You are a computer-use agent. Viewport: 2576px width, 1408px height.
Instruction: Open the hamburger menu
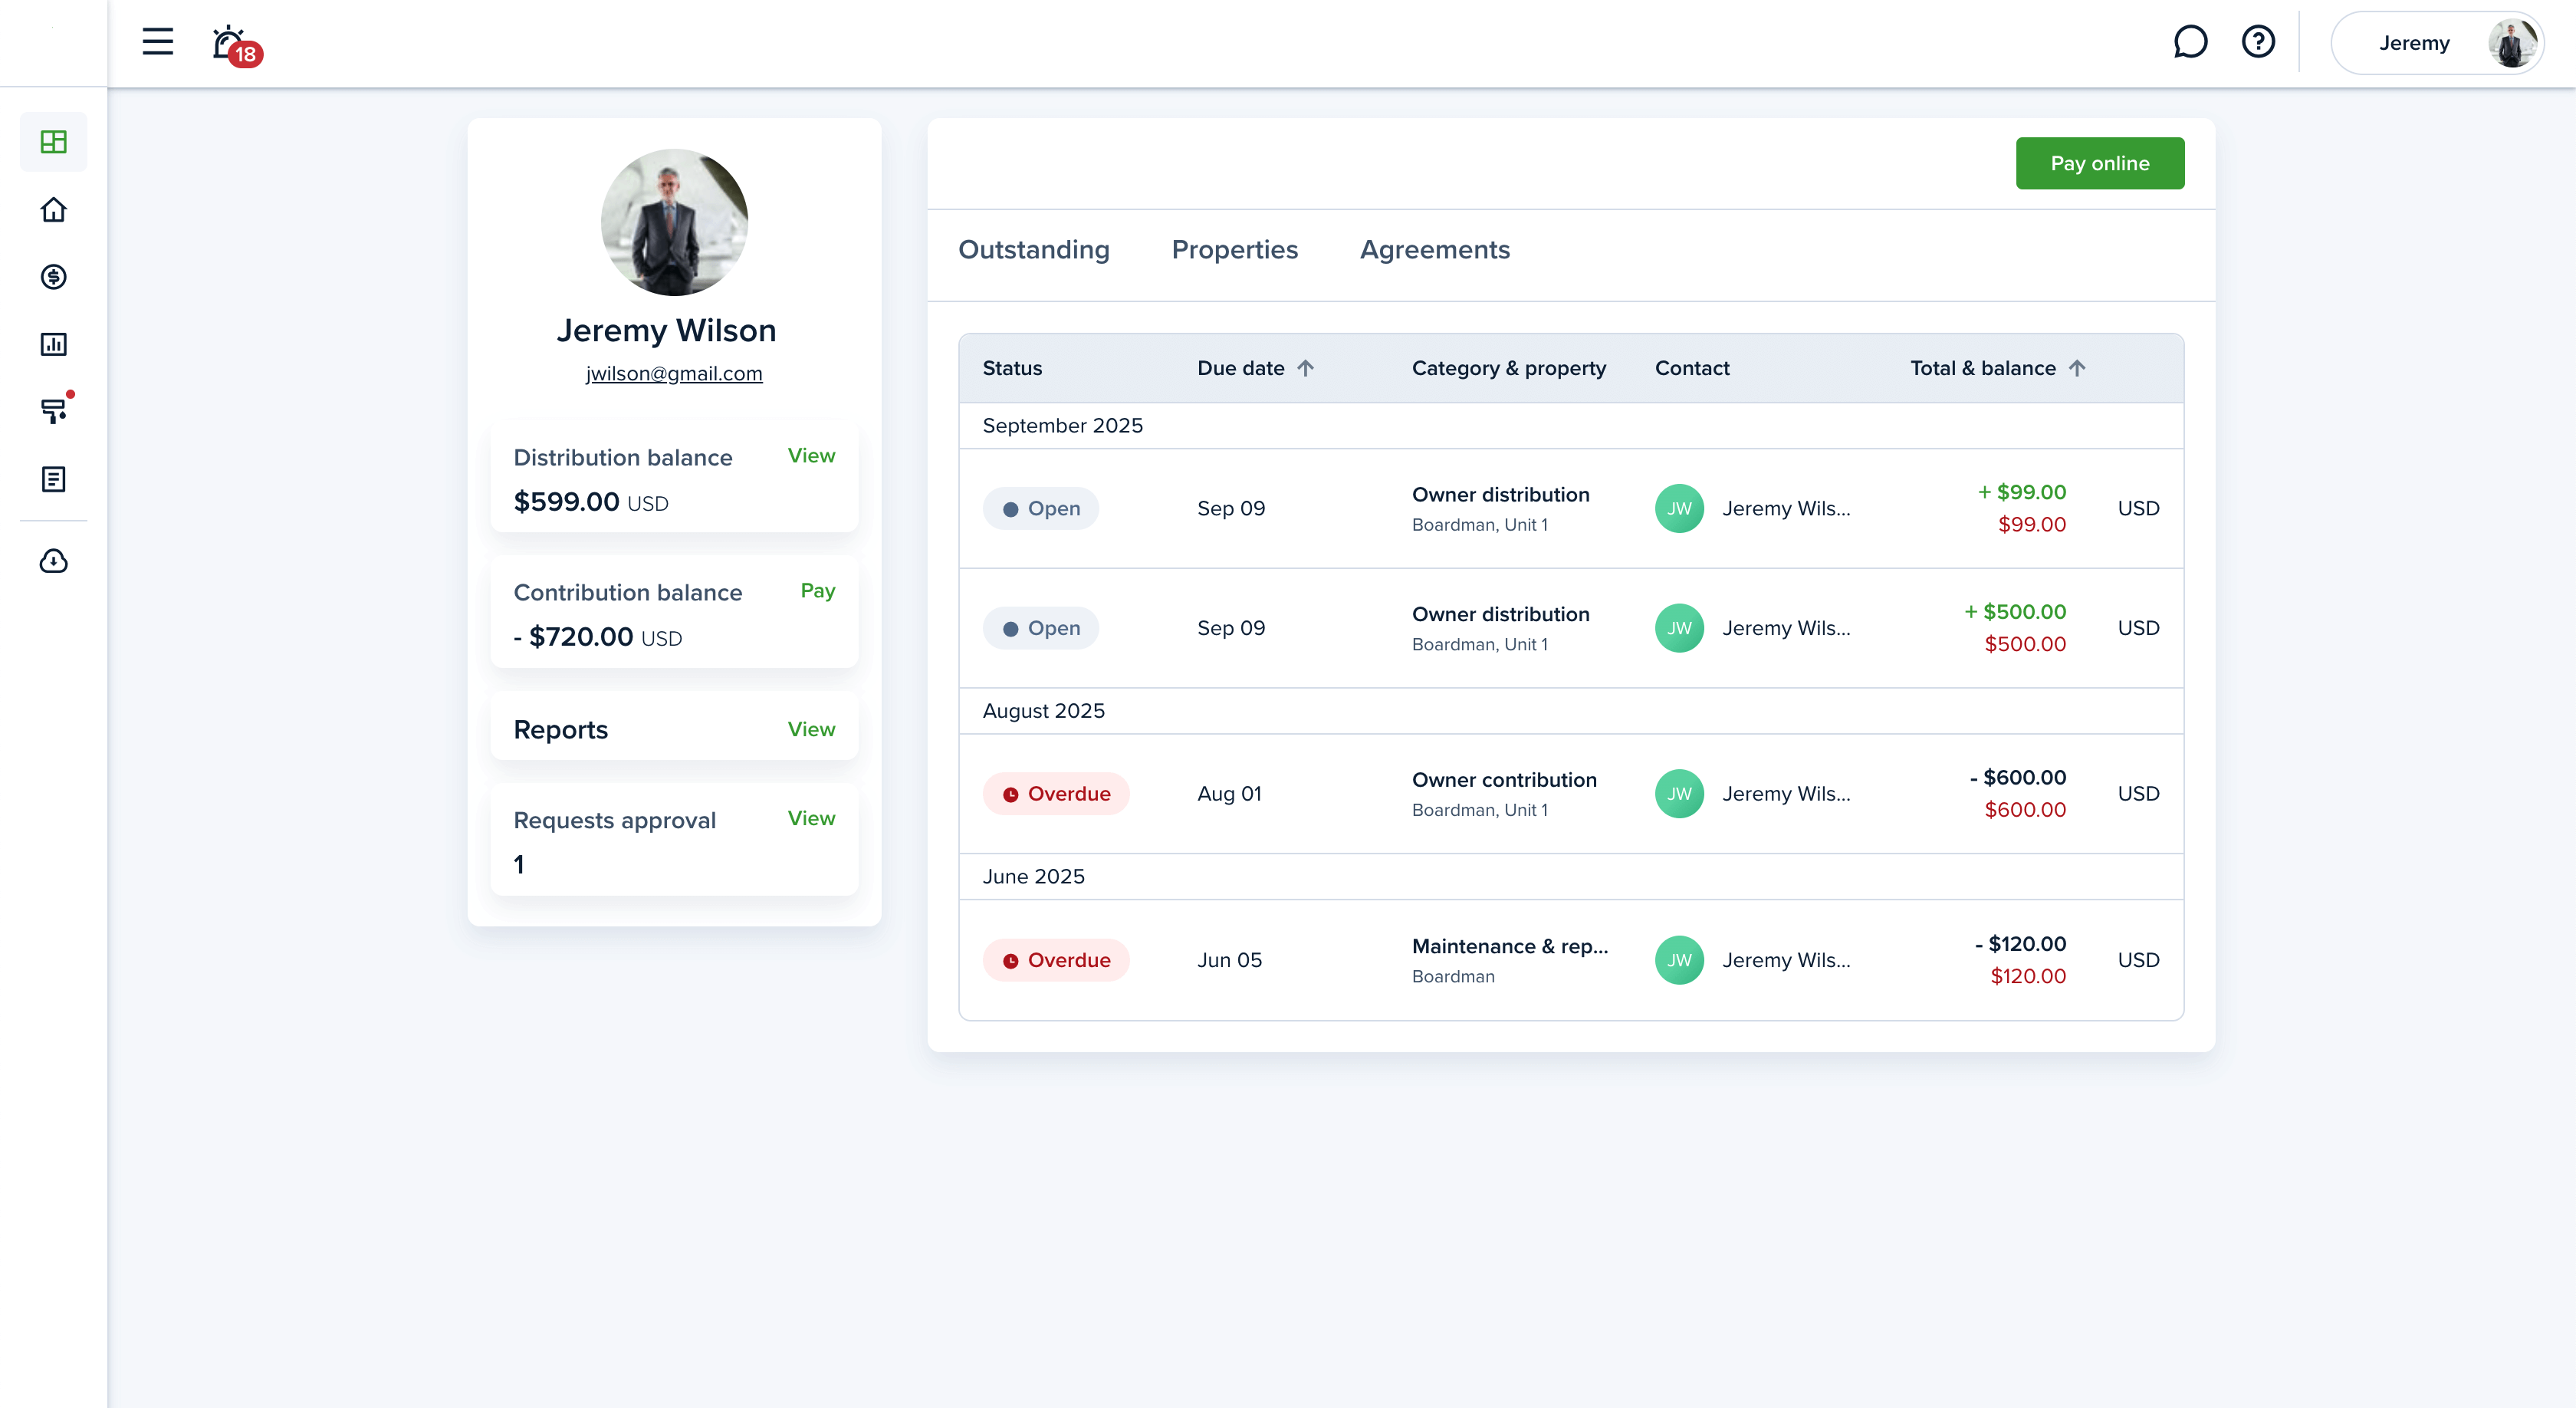[x=157, y=42]
